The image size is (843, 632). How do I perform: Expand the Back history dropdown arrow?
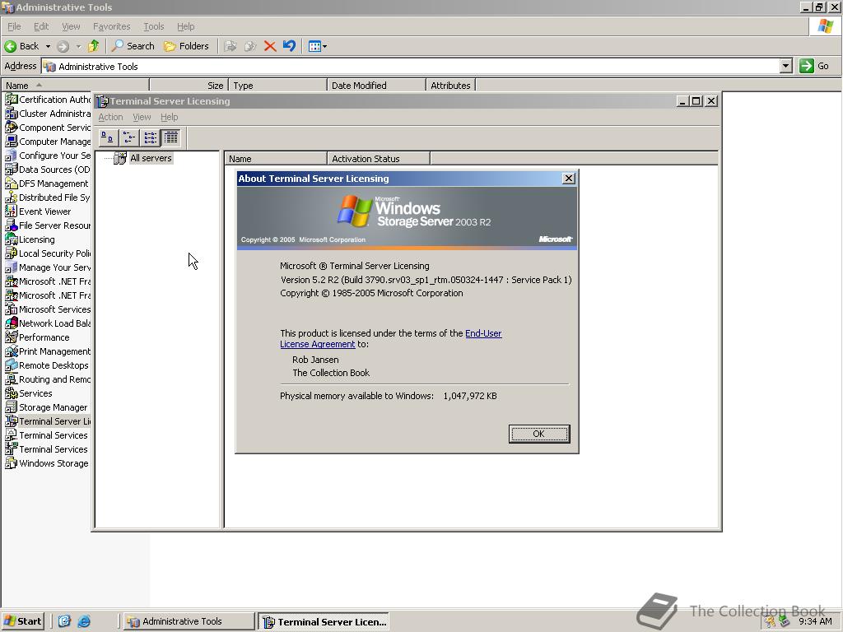tap(48, 46)
